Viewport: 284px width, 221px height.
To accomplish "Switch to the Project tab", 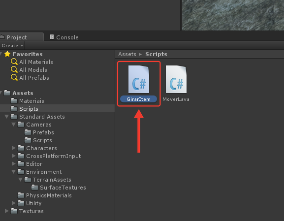I will (21, 37).
